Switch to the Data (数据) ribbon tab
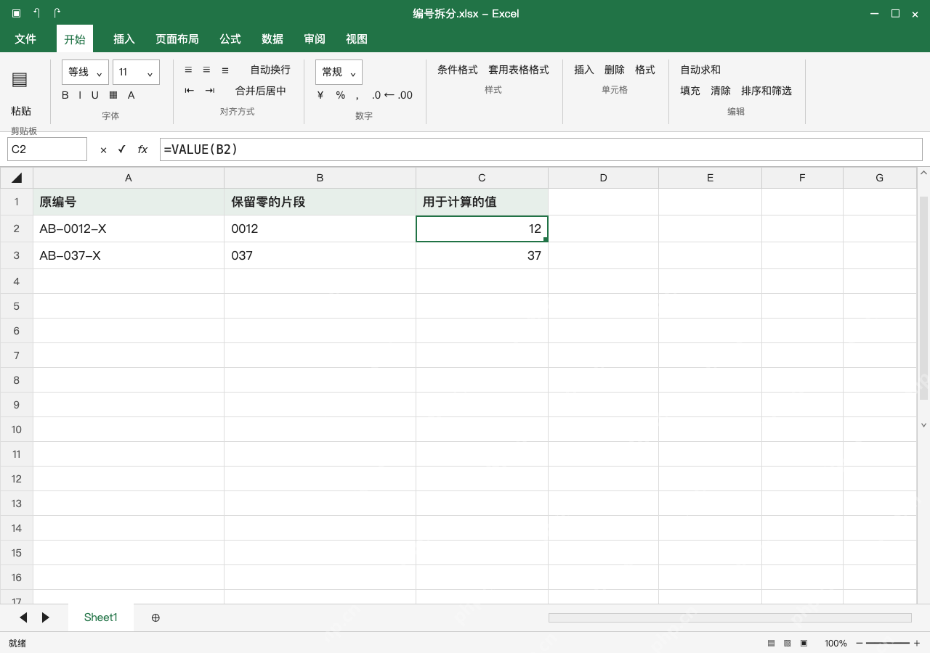 click(272, 39)
